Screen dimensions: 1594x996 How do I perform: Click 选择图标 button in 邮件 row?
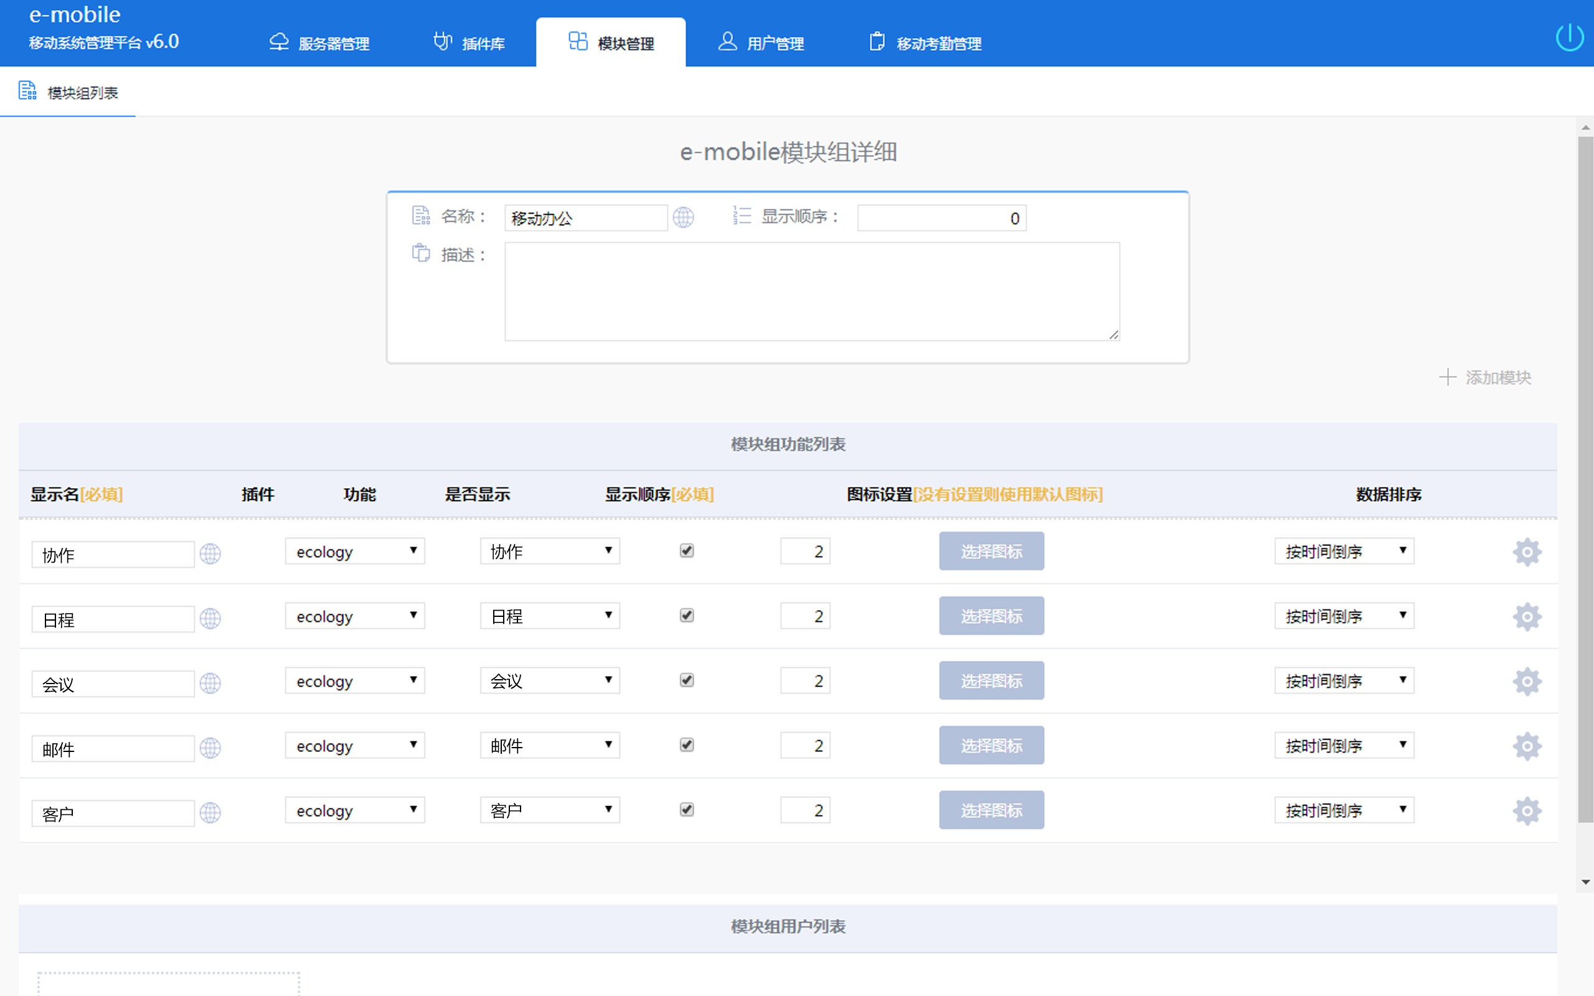(x=991, y=746)
